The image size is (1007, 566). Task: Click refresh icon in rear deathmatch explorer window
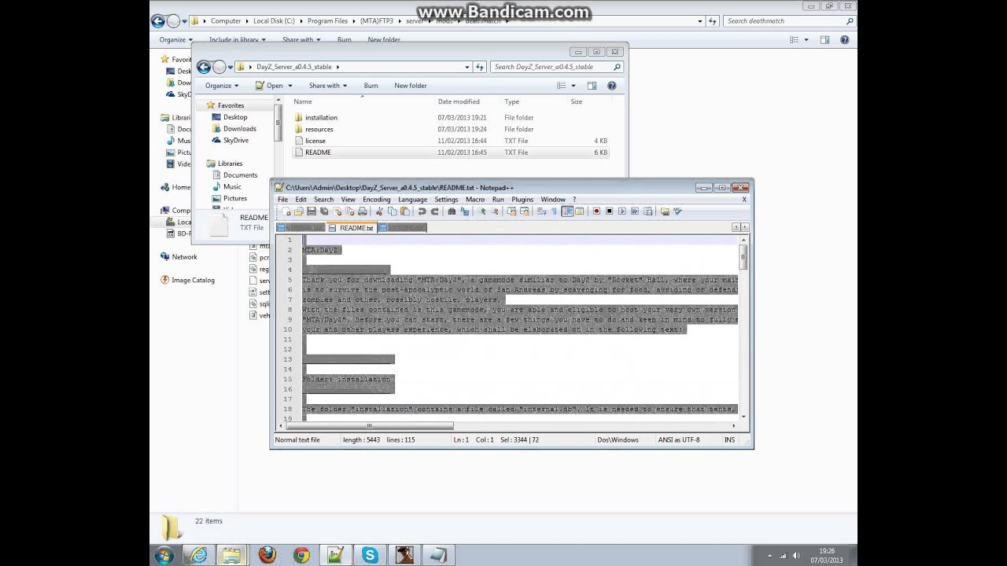pyautogui.click(x=712, y=21)
